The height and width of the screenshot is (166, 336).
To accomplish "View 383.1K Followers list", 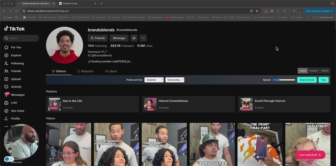I will pyautogui.click(x=122, y=46).
